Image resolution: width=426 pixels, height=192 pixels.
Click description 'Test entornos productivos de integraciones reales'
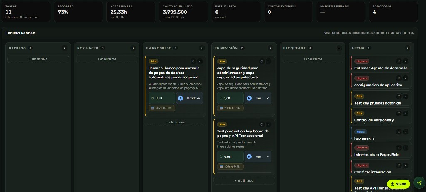point(237,144)
